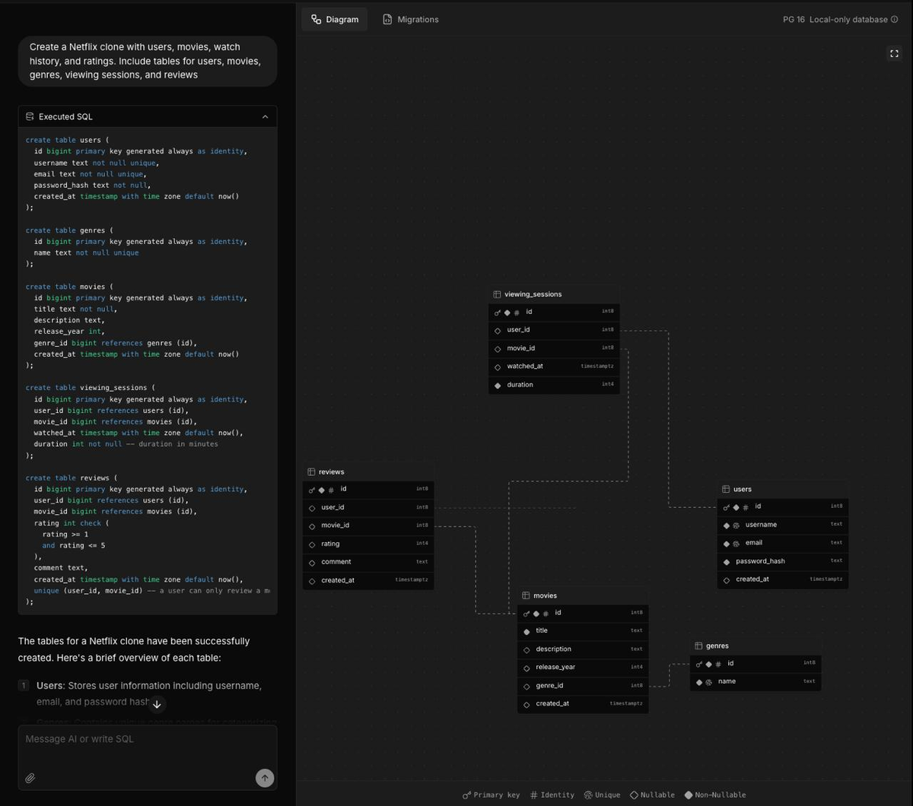This screenshot has height=806, width=913.
Task: Click identity hash icon in viewing_sessions id row
Action: click(517, 313)
